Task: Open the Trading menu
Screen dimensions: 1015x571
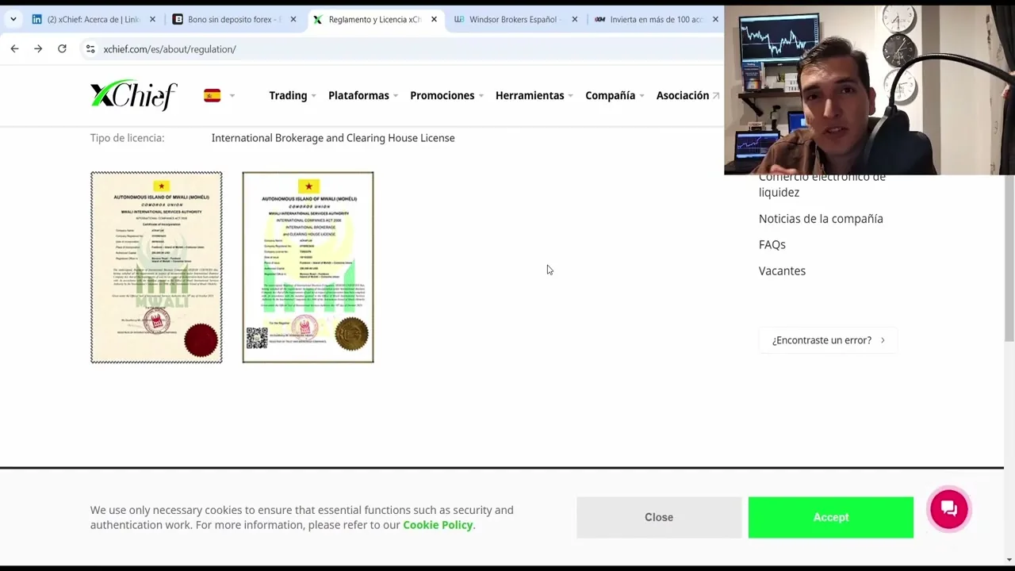Action: [292, 95]
